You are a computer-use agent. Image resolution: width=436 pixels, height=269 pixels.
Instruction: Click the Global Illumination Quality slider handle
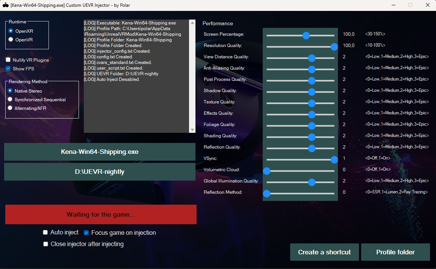pos(312,182)
